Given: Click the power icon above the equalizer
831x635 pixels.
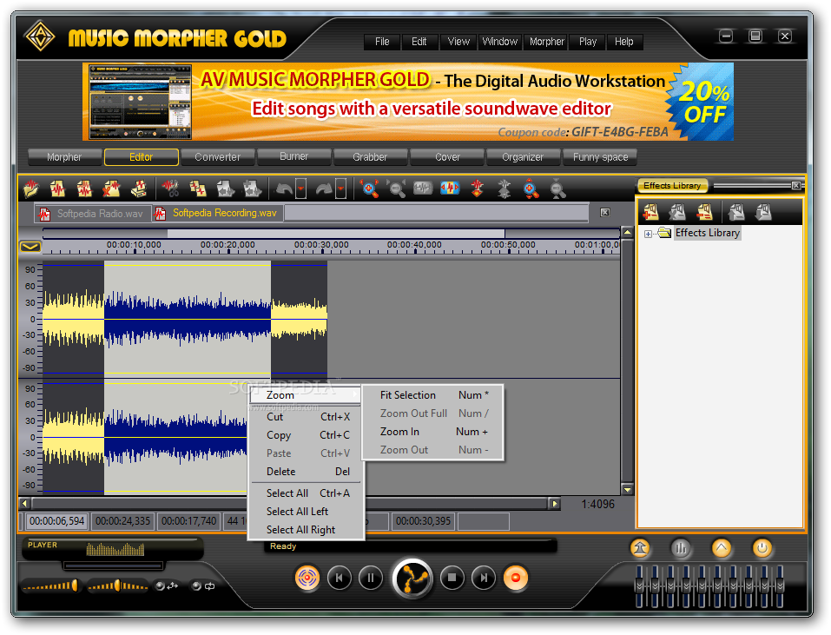Looking at the screenshot, I should 762,548.
